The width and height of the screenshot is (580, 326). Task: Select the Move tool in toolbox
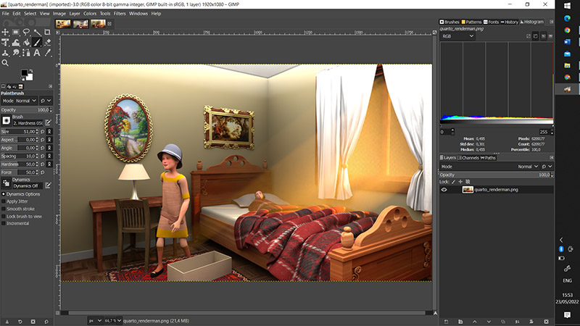(5, 32)
